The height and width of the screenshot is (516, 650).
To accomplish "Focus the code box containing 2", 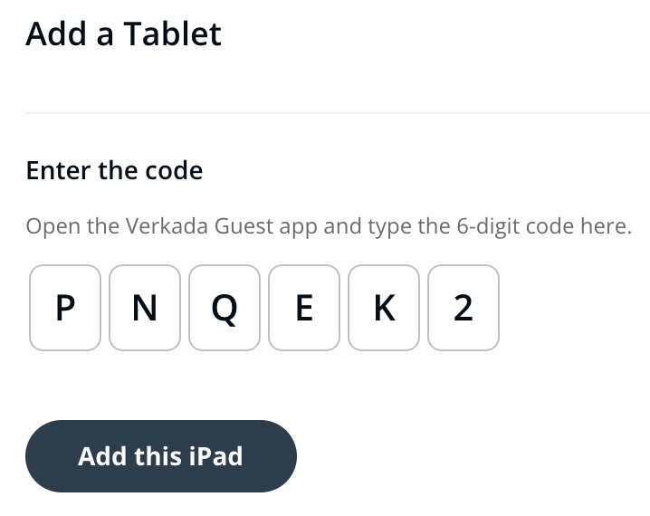I will tap(464, 308).
